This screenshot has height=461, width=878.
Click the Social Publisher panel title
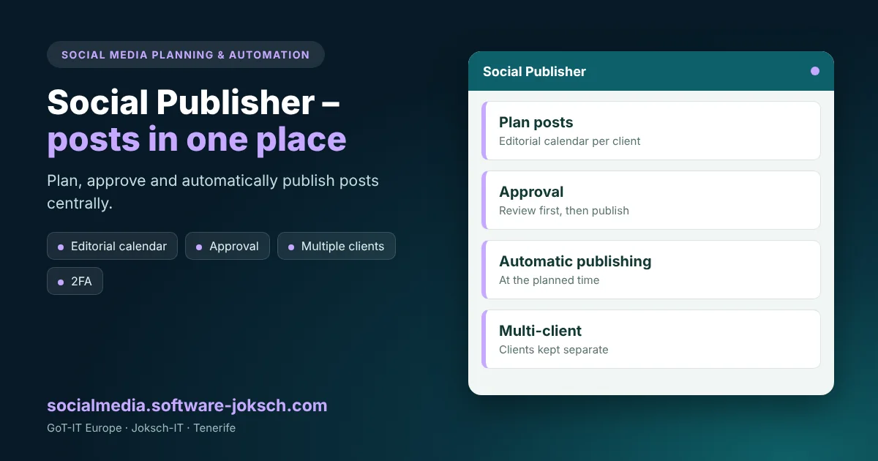point(534,71)
